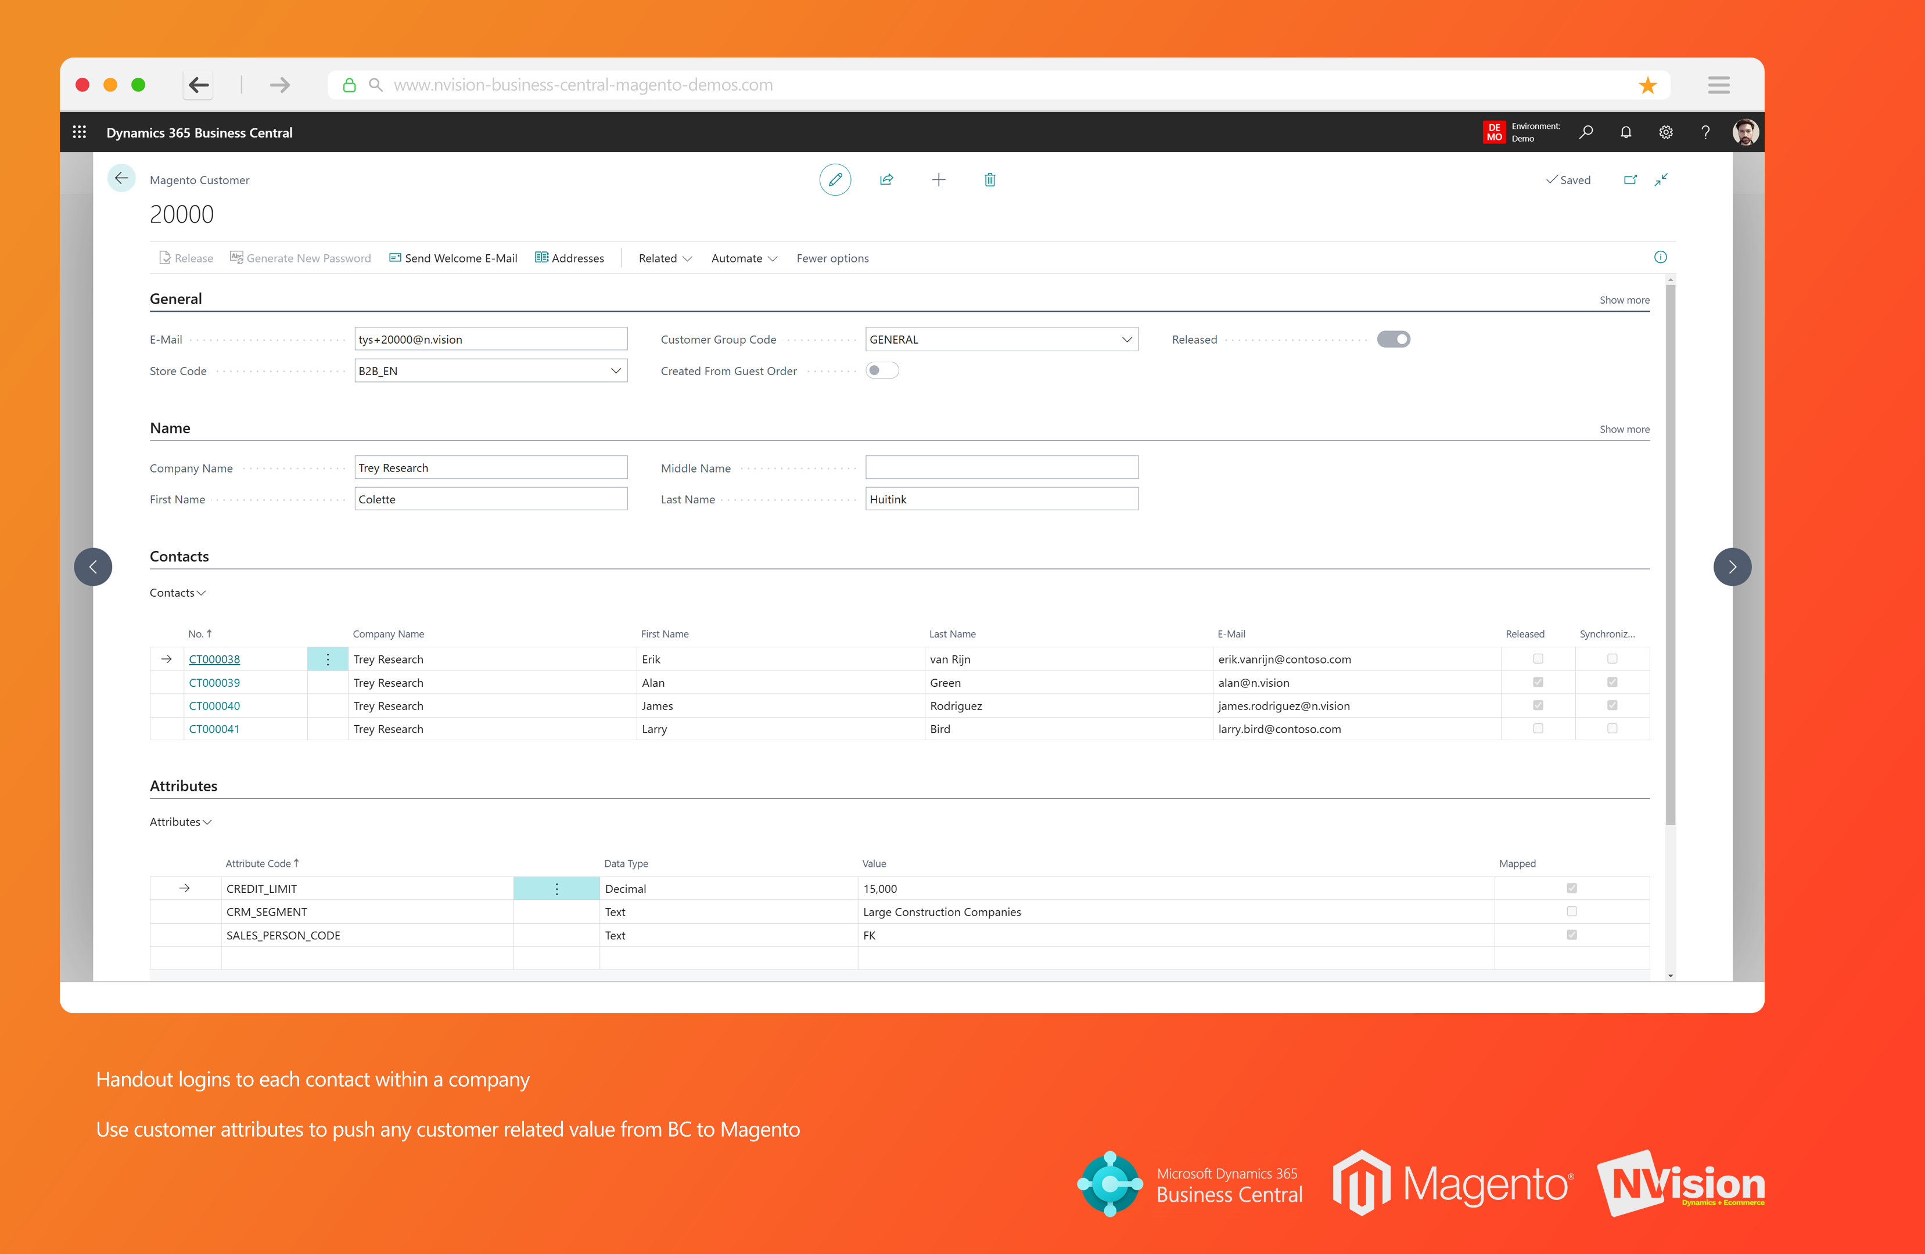Click the edit pencil icon
The width and height of the screenshot is (1925, 1254).
[835, 179]
